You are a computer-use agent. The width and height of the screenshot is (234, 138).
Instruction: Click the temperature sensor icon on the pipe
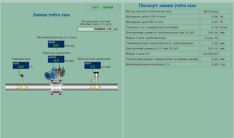[21, 77]
